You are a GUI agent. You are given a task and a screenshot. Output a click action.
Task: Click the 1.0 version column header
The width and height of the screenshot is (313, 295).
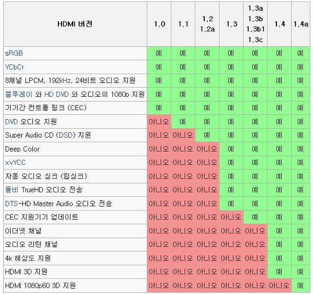[159, 24]
